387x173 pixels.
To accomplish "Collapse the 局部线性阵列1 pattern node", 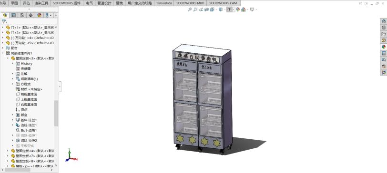I will pos(3,53).
